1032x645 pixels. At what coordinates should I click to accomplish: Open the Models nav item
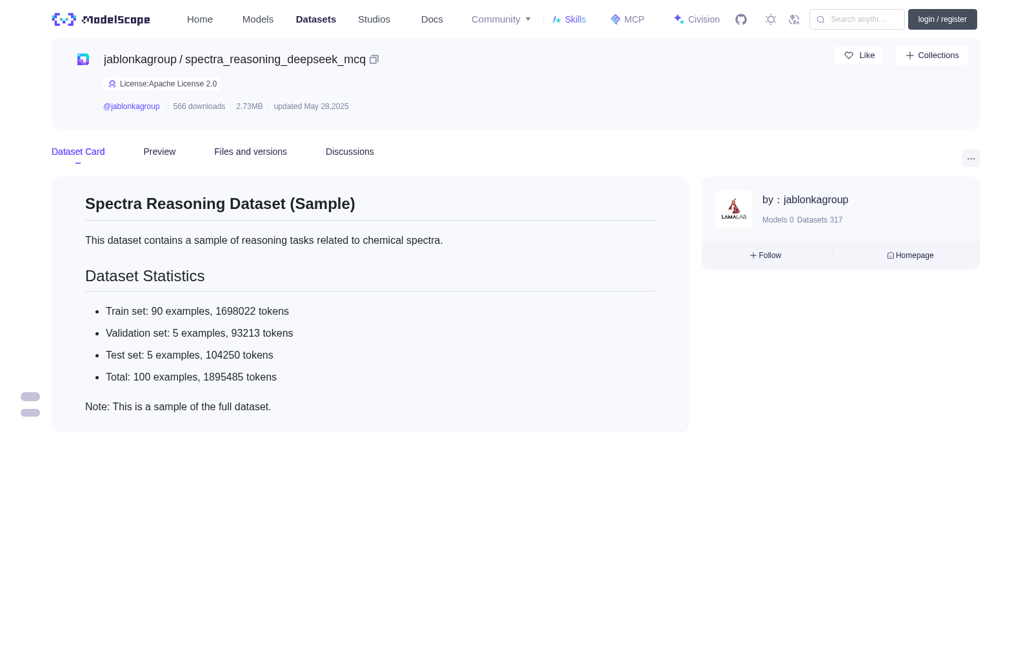coord(258,19)
